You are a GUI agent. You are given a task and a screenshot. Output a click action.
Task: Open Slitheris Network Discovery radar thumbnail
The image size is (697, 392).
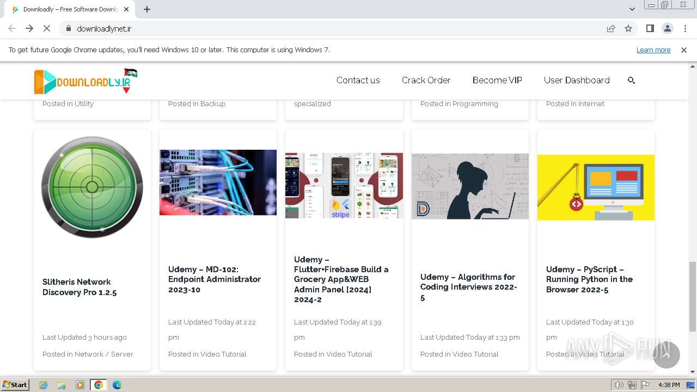(92, 187)
